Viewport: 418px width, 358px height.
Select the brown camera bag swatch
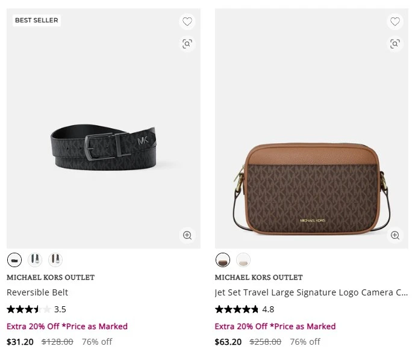tap(223, 260)
